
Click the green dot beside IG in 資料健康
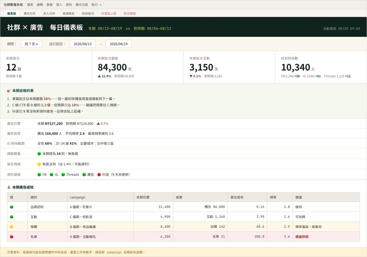pyautogui.click(x=51, y=175)
